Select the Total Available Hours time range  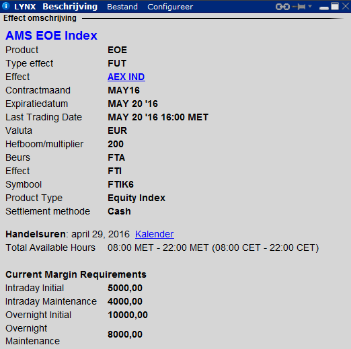(x=213, y=247)
